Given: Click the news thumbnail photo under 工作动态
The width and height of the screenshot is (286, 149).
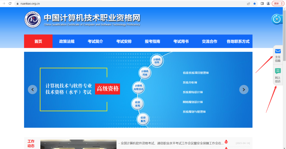Looking at the screenshot, I should coord(78,144).
